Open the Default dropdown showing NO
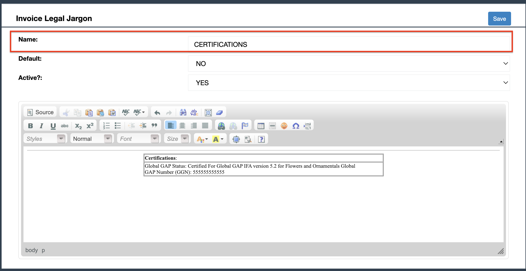The width and height of the screenshot is (526, 271). (349, 64)
